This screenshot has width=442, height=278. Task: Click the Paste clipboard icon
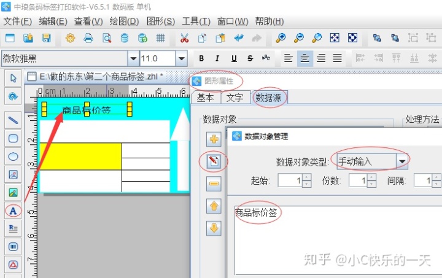(220, 38)
